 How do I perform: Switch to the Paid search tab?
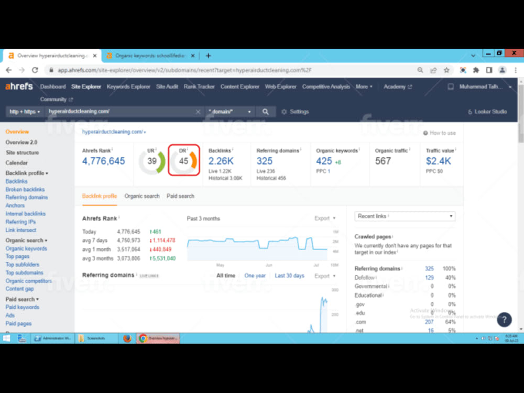click(x=180, y=196)
